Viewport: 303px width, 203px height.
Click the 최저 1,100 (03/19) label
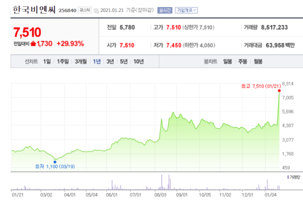55,166
